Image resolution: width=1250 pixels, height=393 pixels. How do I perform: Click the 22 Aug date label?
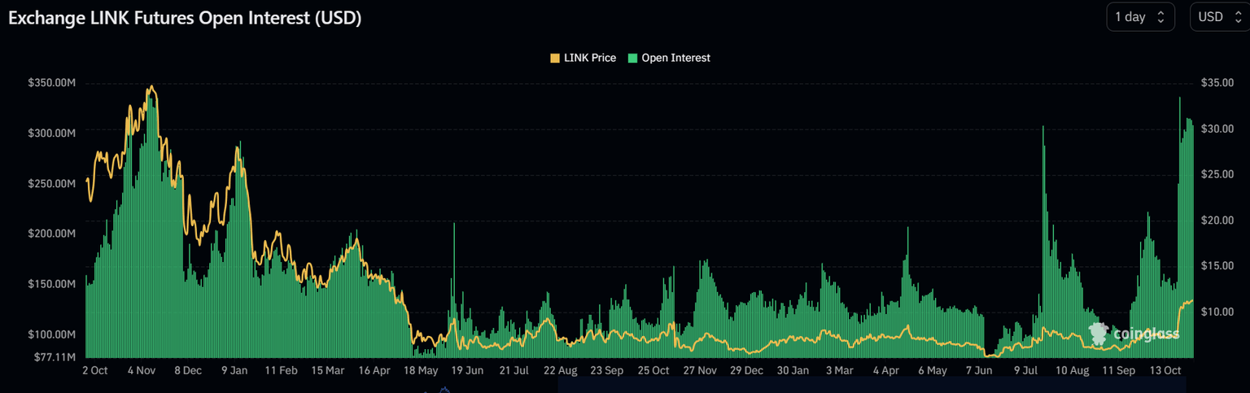click(x=561, y=370)
